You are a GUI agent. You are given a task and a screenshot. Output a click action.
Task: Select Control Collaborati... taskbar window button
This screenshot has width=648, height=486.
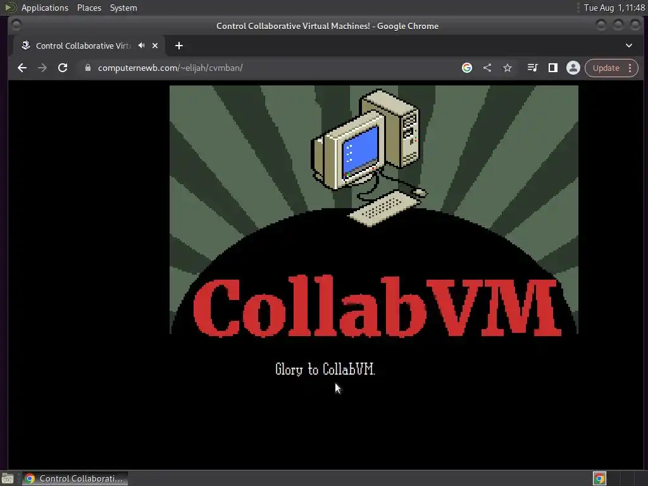click(75, 478)
